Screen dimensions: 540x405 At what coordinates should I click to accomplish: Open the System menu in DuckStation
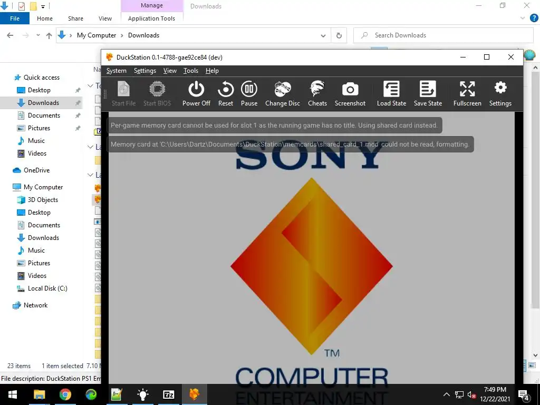117,71
